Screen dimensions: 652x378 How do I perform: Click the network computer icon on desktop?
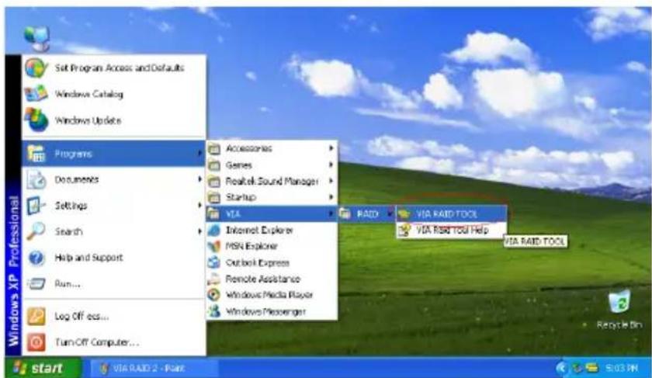coord(37,38)
